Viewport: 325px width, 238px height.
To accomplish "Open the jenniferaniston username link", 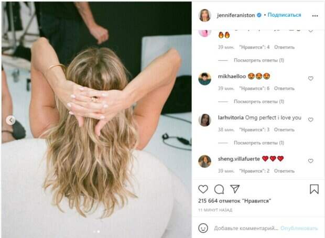I will (x=236, y=15).
